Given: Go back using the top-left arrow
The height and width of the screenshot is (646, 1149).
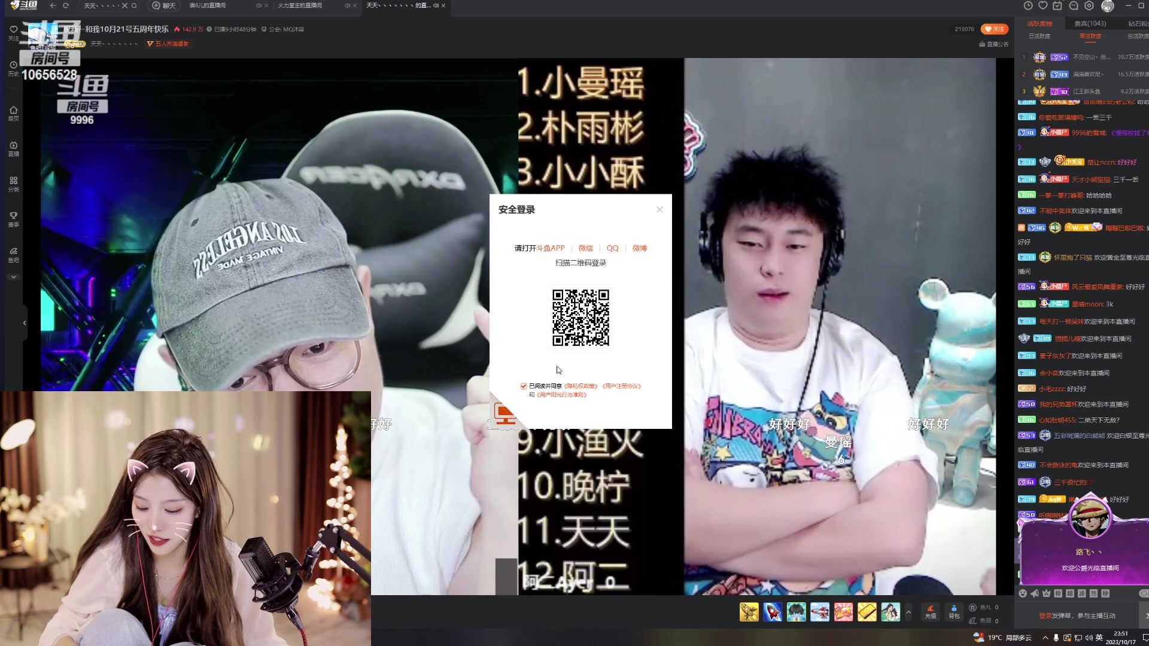Looking at the screenshot, I should [x=53, y=5].
